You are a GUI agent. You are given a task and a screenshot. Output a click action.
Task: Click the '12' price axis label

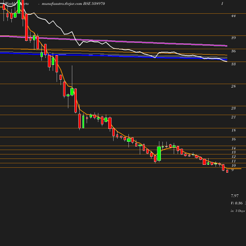pyautogui.click(x=233, y=156)
